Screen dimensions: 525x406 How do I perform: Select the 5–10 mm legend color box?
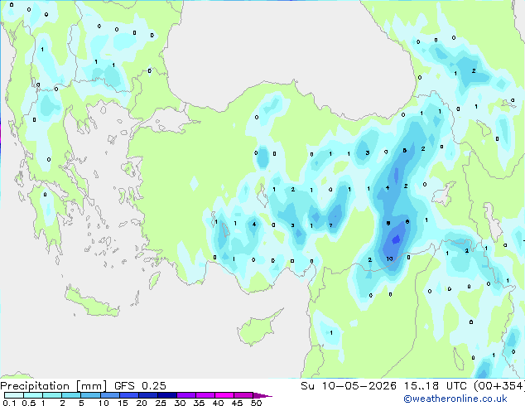tap(90, 395)
